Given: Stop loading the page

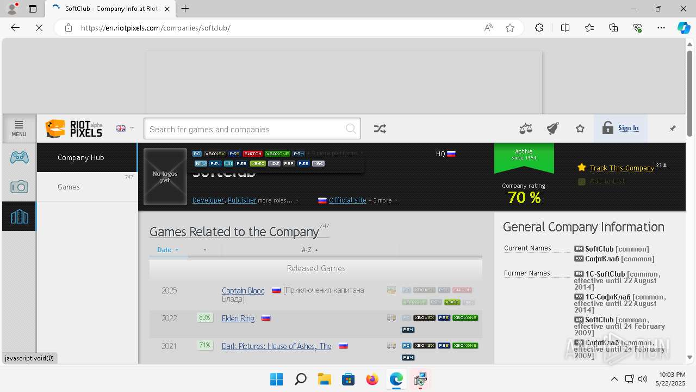Looking at the screenshot, I should tap(39, 28).
